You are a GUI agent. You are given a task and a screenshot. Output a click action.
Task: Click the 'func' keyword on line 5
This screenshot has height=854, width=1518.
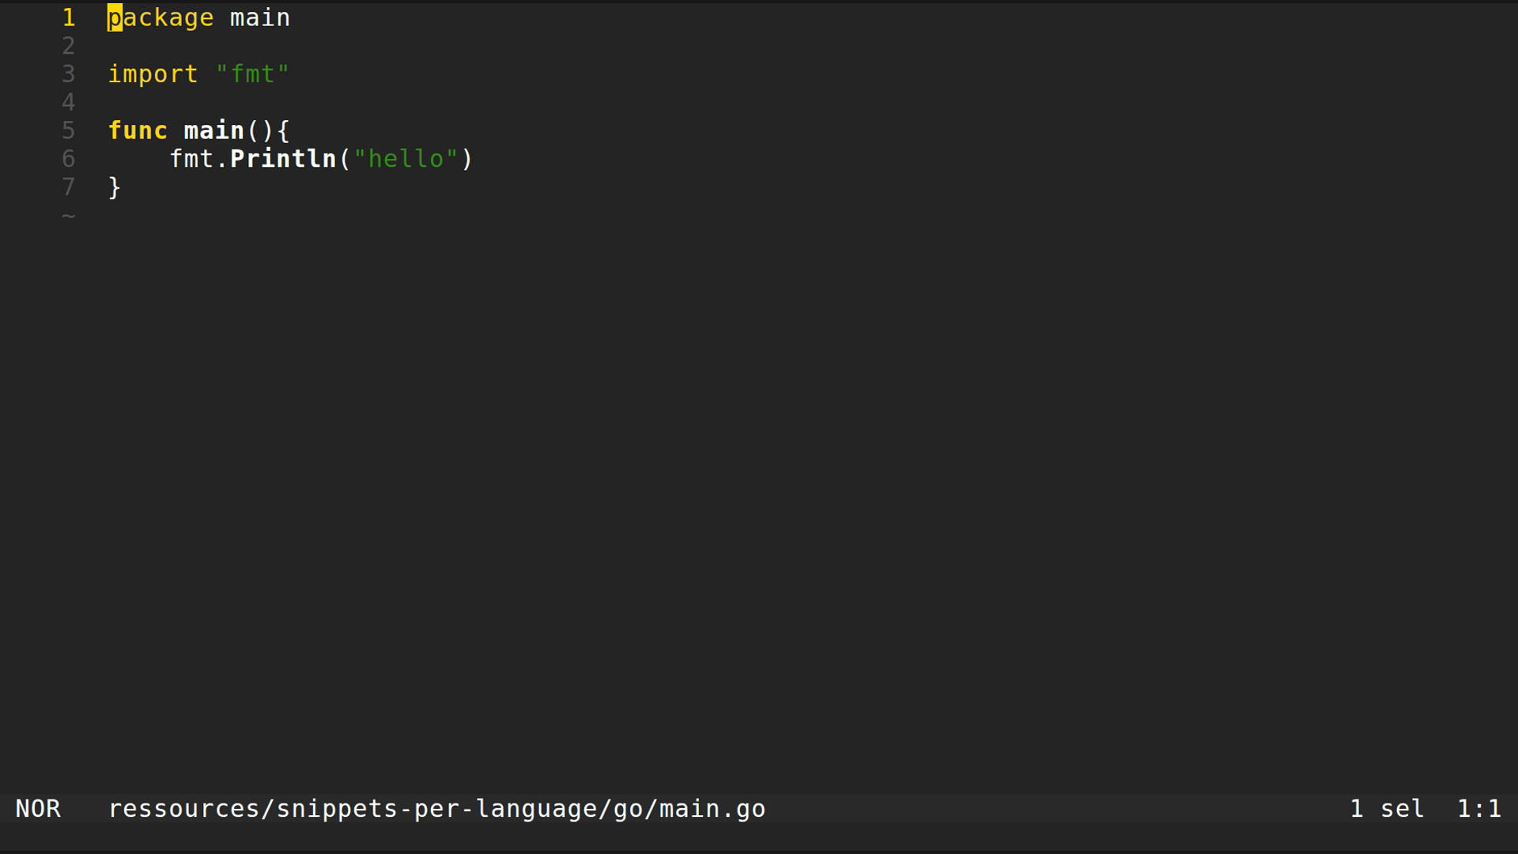coord(138,130)
